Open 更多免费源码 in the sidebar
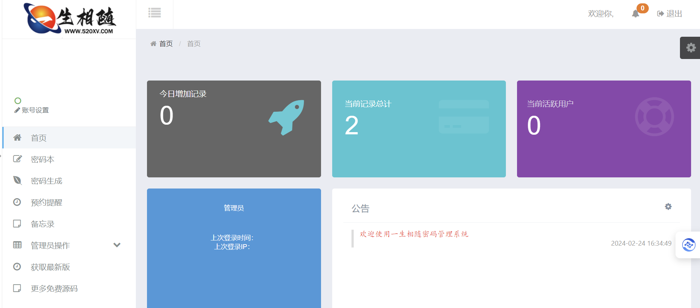Viewport: 700px width, 308px height. pos(54,289)
